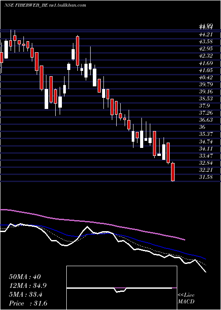Click the 36 price axis label
Viewport: 221px width, 310px height.
click(202, 127)
